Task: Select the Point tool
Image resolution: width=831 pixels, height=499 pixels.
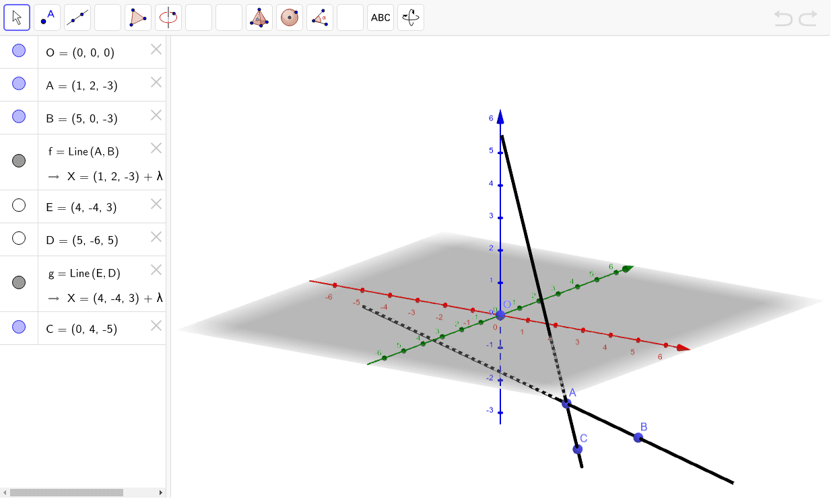Action: coord(47,17)
